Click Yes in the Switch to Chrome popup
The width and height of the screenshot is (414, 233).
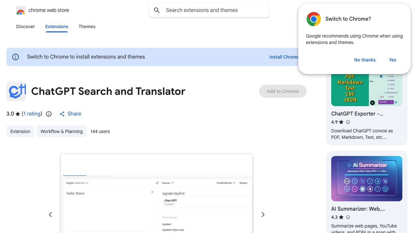pyautogui.click(x=393, y=60)
